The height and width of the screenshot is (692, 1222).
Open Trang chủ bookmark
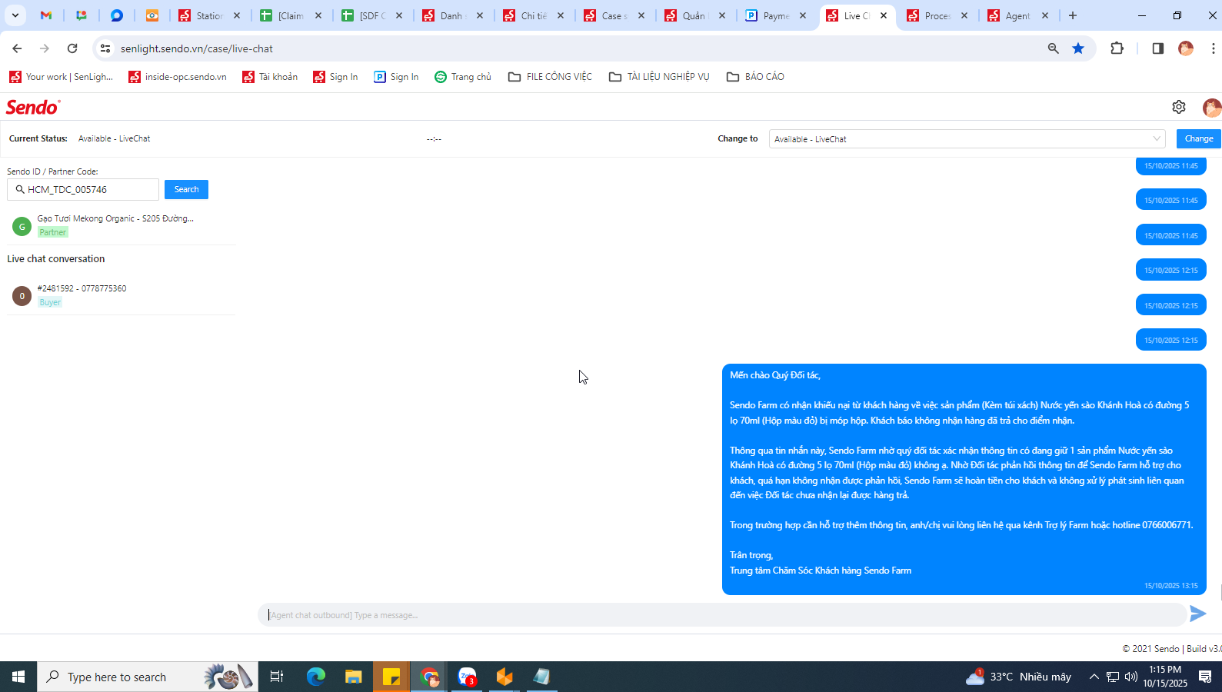[463, 77]
